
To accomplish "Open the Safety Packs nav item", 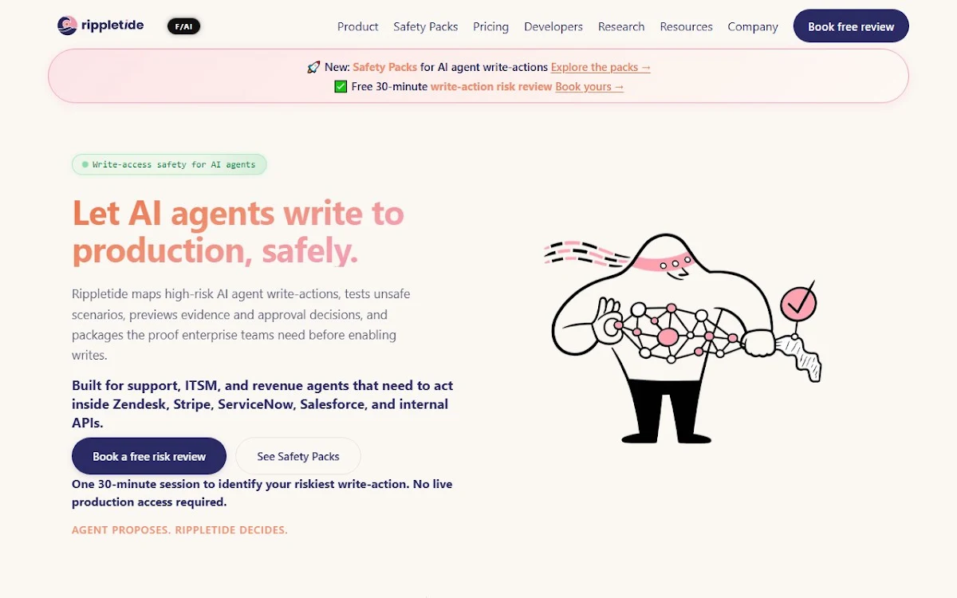I will point(425,26).
